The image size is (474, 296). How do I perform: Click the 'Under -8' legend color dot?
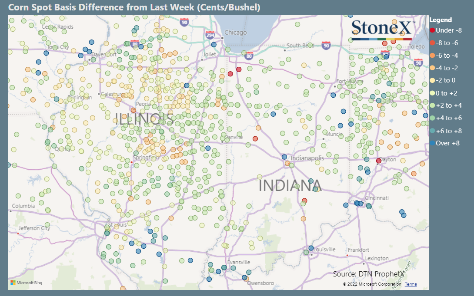[x=432, y=30]
